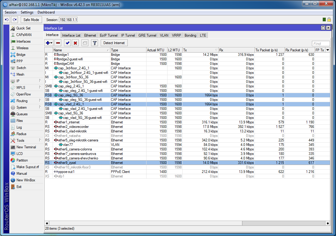Viewport: 336px width, 236px height.
Task: Click the Detect Internet button
Action: pyautogui.click(x=114, y=43)
